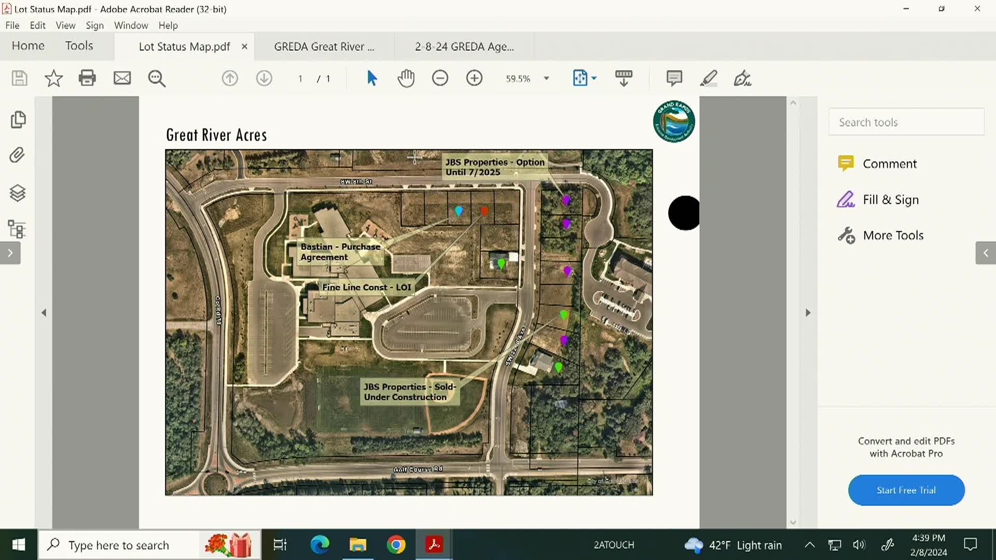Go to previous page with up arrow
996x560 pixels.
coord(230,78)
